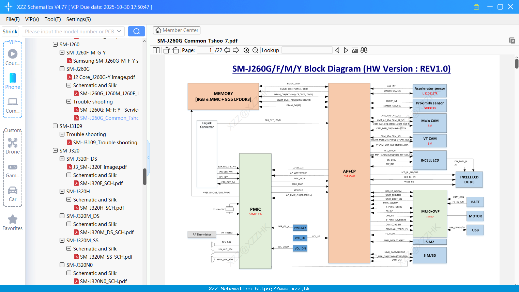Screen dimensions: 519x292
Task: Open the Course section in VIP sidebar
Action: tap(13, 57)
